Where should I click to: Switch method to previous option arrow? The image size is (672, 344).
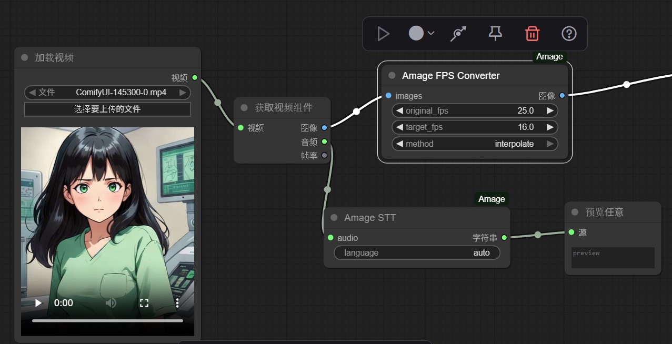point(399,144)
